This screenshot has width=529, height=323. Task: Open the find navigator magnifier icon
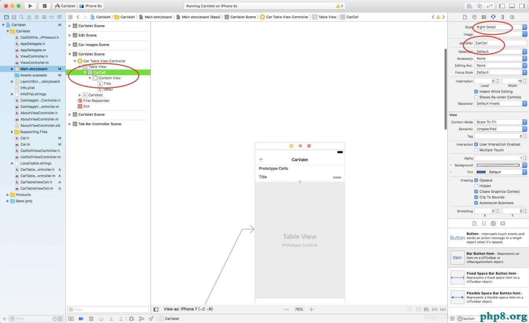click(21, 17)
